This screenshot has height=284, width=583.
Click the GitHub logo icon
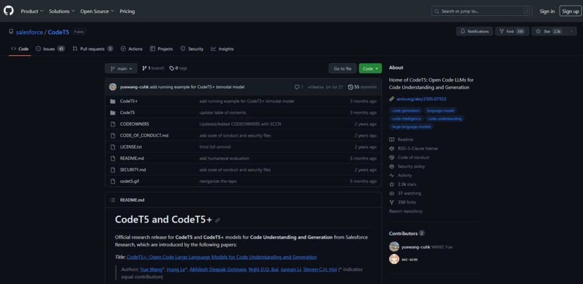[9, 11]
